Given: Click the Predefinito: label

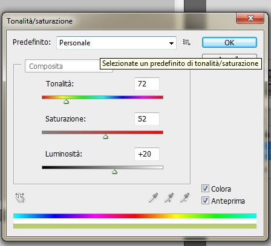Looking at the screenshot, I should 31,42.
